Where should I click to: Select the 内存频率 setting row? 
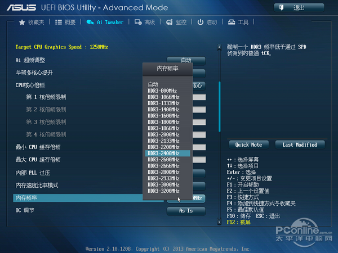[88, 198]
